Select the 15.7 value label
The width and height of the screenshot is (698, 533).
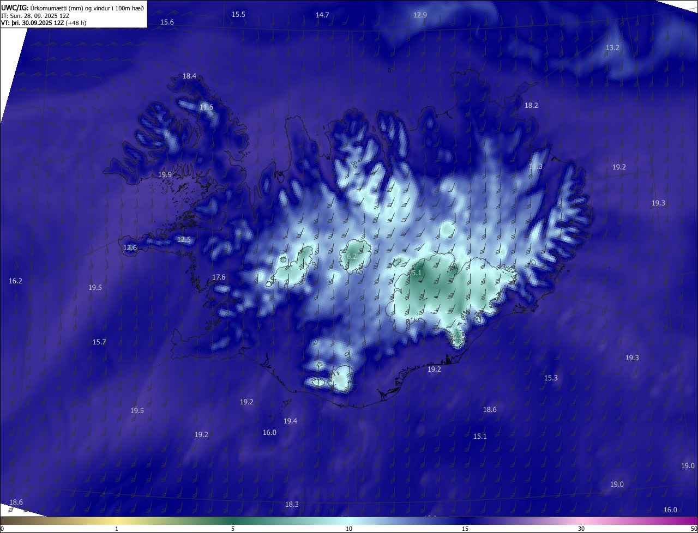click(x=99, y=342)
